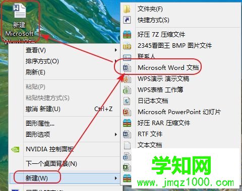Expand the submenu arrow of 查看(V)
The height and width of the screenshot is (191, 242).
(x=116, y=50)
